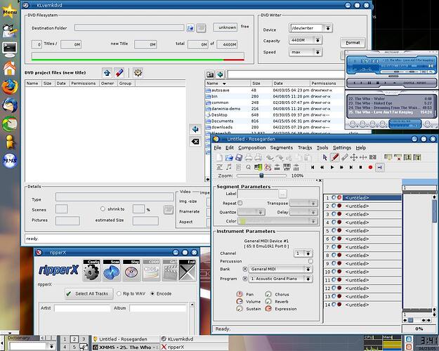This screenshot has height=351, width=439.
Task: Launch Firefox from the left panel
Action: pos(10,86)
